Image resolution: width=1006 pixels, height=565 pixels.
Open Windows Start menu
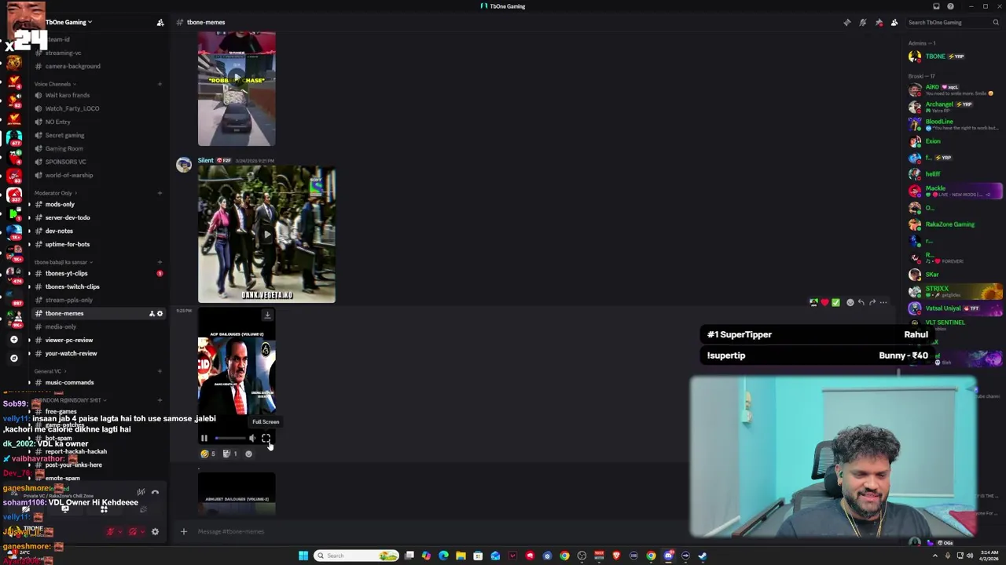303,556
